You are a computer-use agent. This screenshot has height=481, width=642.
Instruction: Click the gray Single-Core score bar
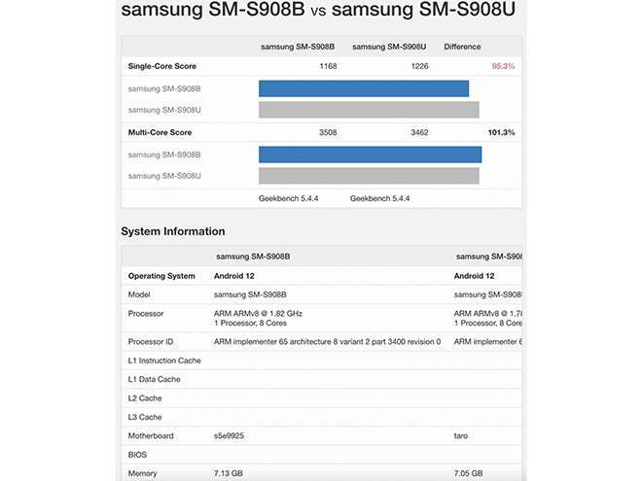(369, 110)
